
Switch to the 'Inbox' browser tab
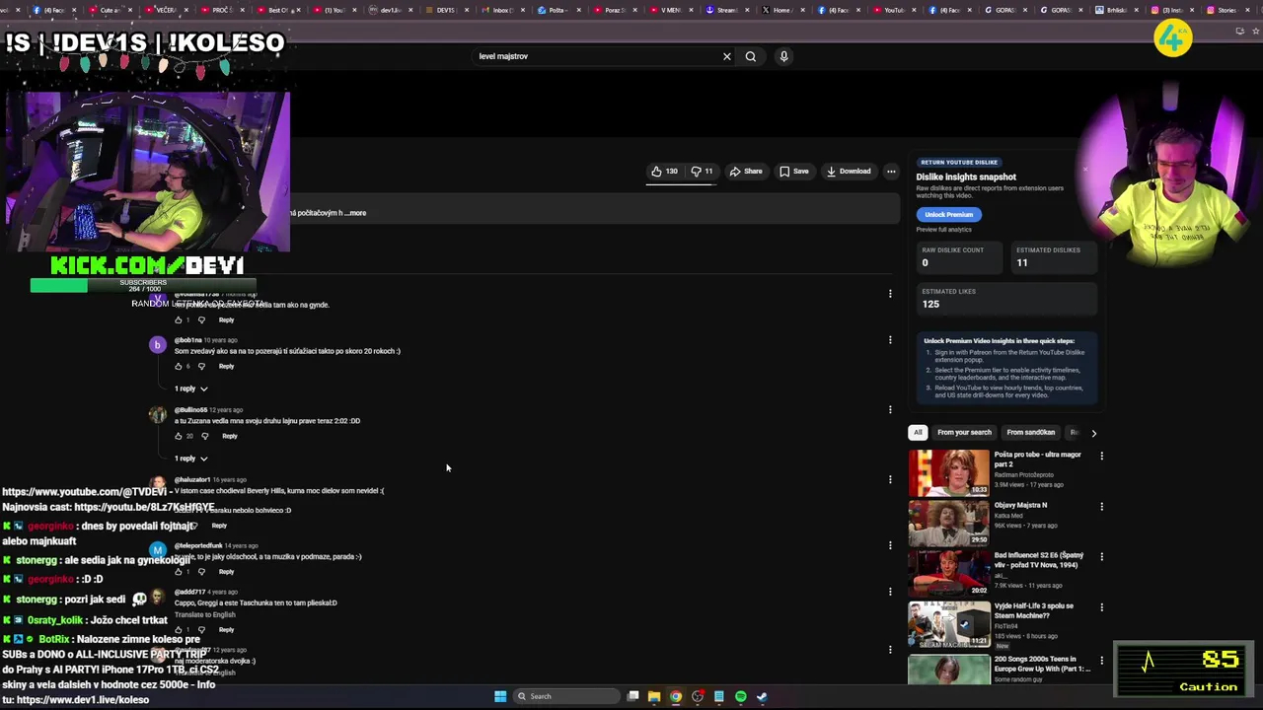502,10
